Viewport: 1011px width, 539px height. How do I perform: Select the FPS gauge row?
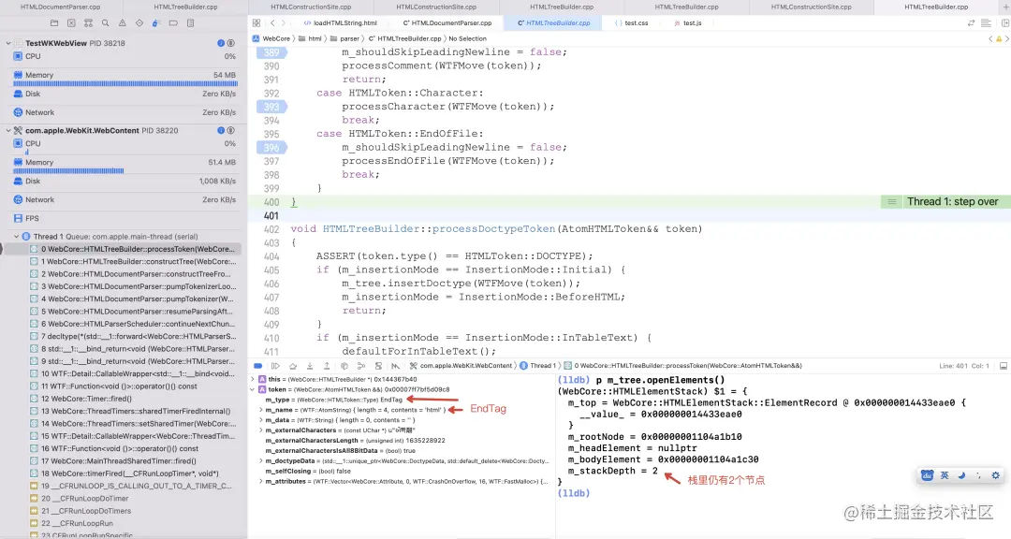(x=125, y=219)
